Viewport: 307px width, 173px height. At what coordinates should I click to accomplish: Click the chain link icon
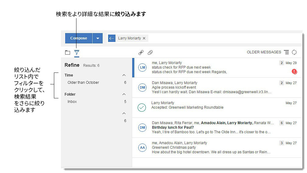click(141, 53)
